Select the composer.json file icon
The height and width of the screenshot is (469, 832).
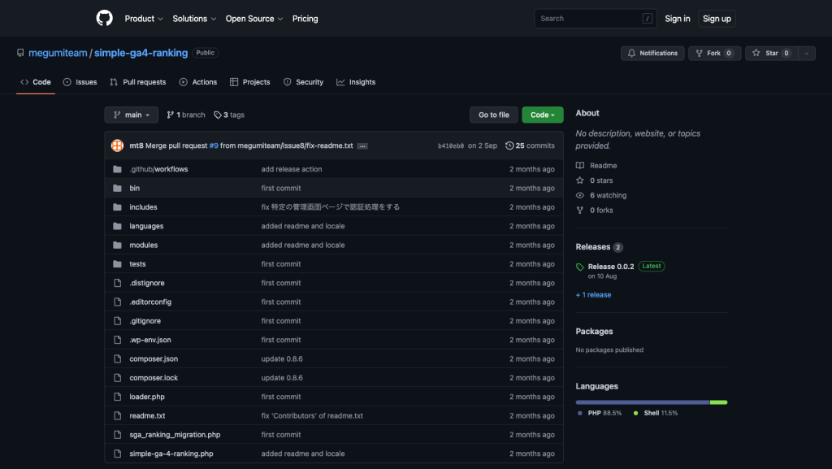[x=117, y=358]
